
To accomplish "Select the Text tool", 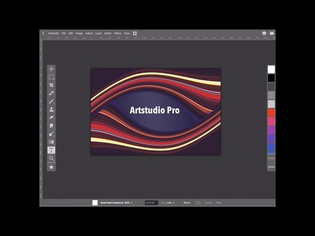I will point(51,150).
